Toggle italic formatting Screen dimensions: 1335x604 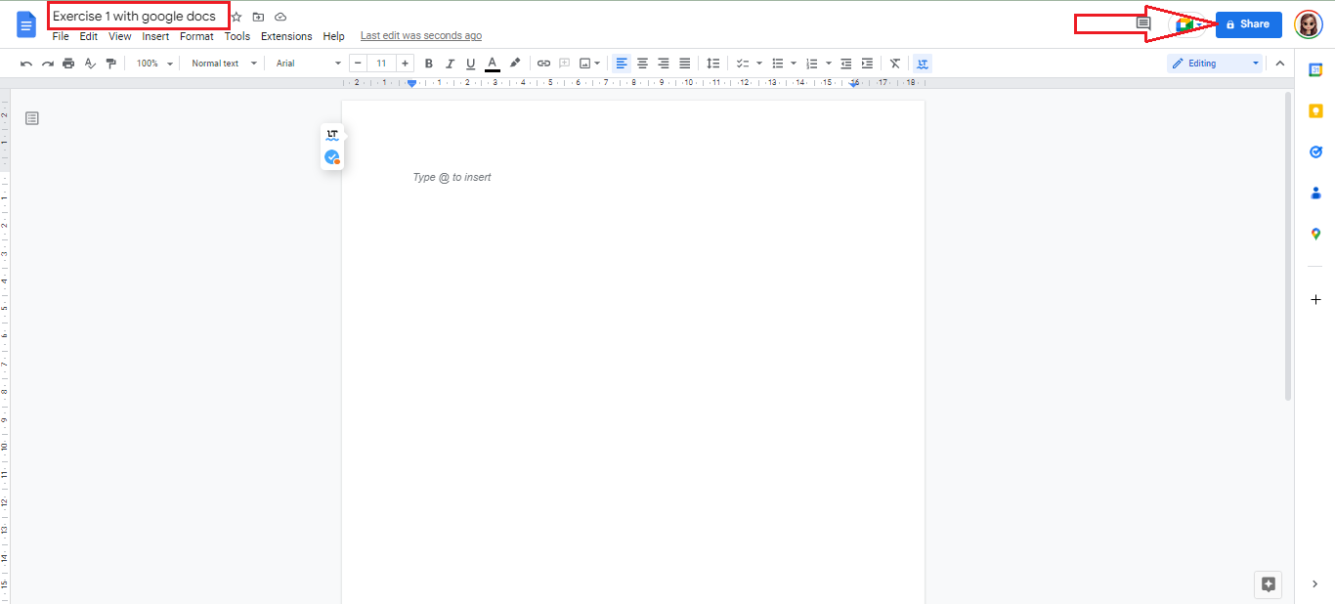(450, 64)
